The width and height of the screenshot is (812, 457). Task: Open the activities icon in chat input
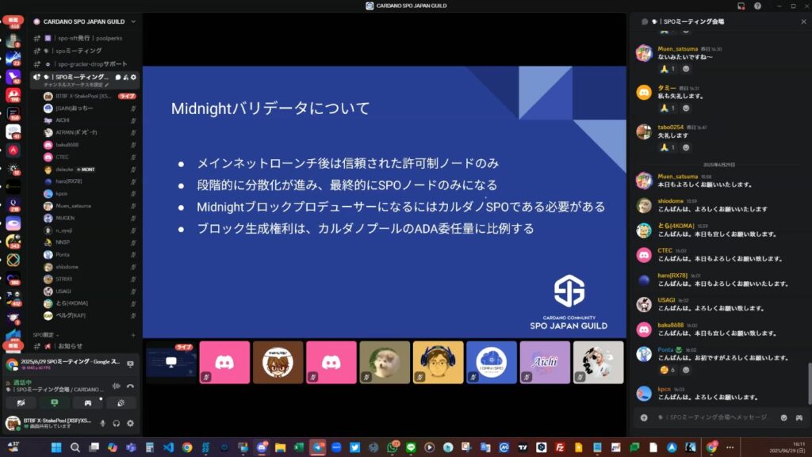799,417
